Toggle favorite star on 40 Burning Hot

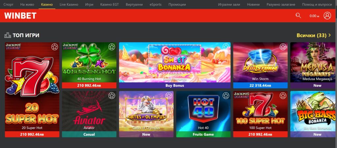(112, 47)
